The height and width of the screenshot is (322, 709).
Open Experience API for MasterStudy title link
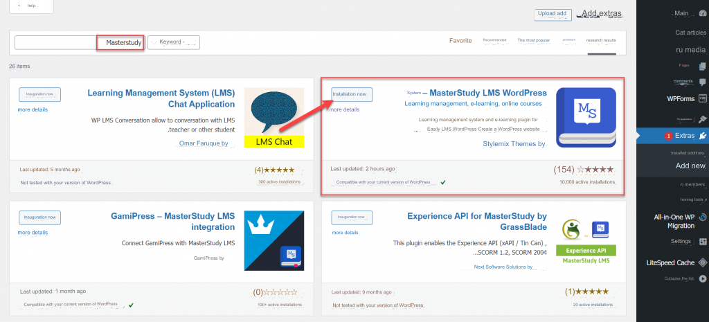pos(477,222)
